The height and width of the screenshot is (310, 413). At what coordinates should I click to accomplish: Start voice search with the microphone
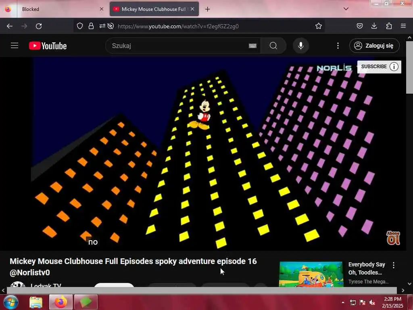[301, 46]
